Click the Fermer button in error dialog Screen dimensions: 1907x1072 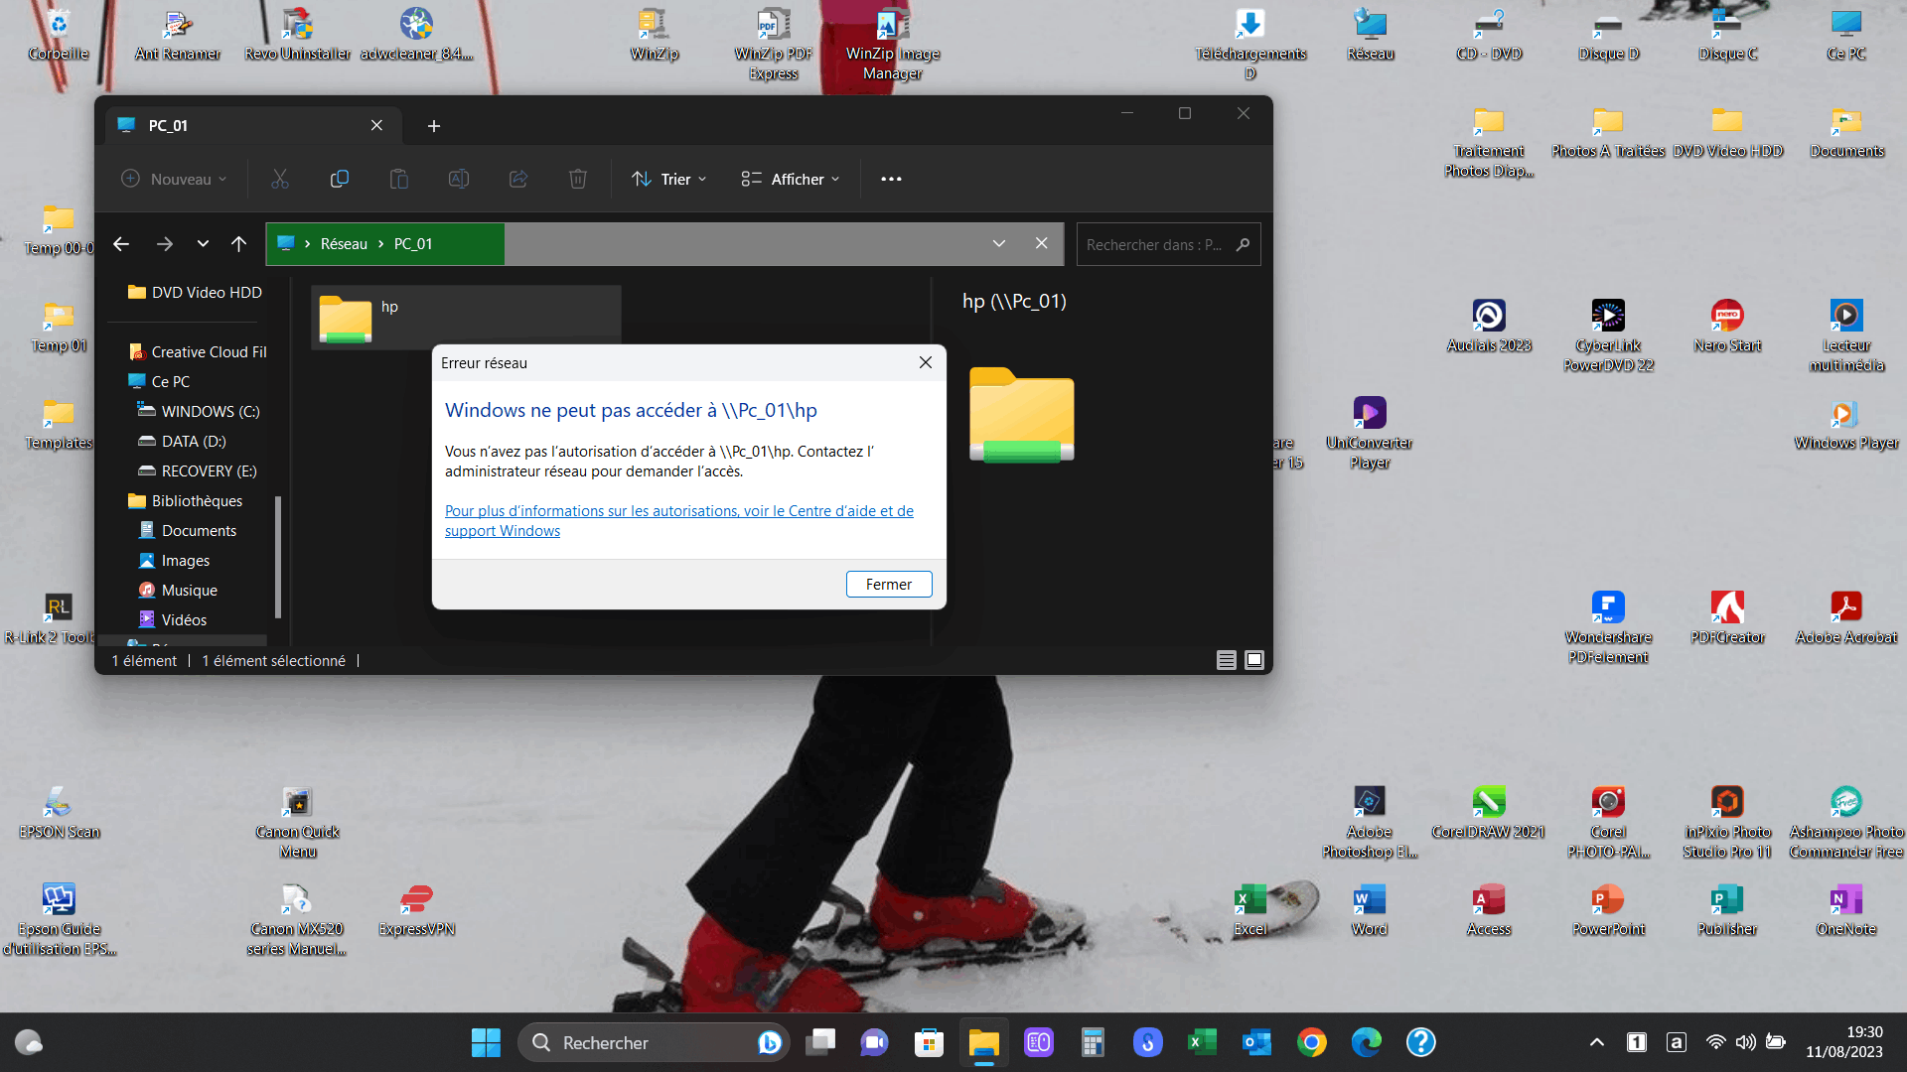tap(889, 585)
